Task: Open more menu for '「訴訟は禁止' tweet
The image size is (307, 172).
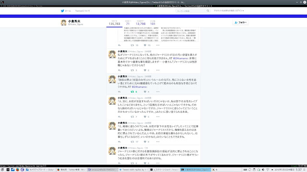Action: tap(158, 92)
